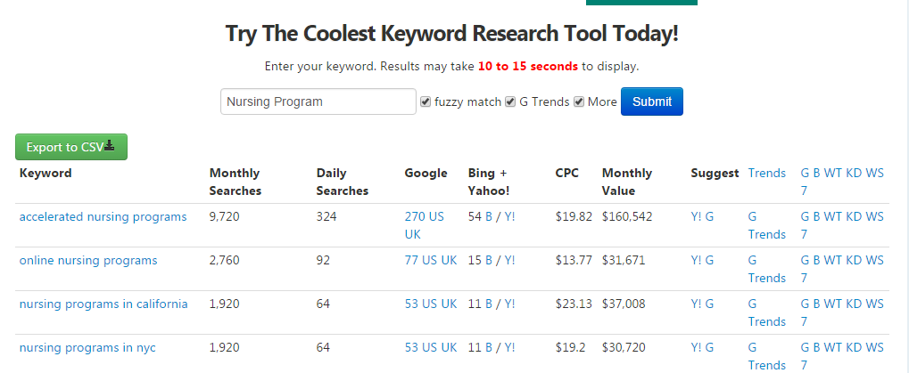Focus the Nursing Program keyword field
Viewport: 909px width, 373px height.
tap(318, 101)
